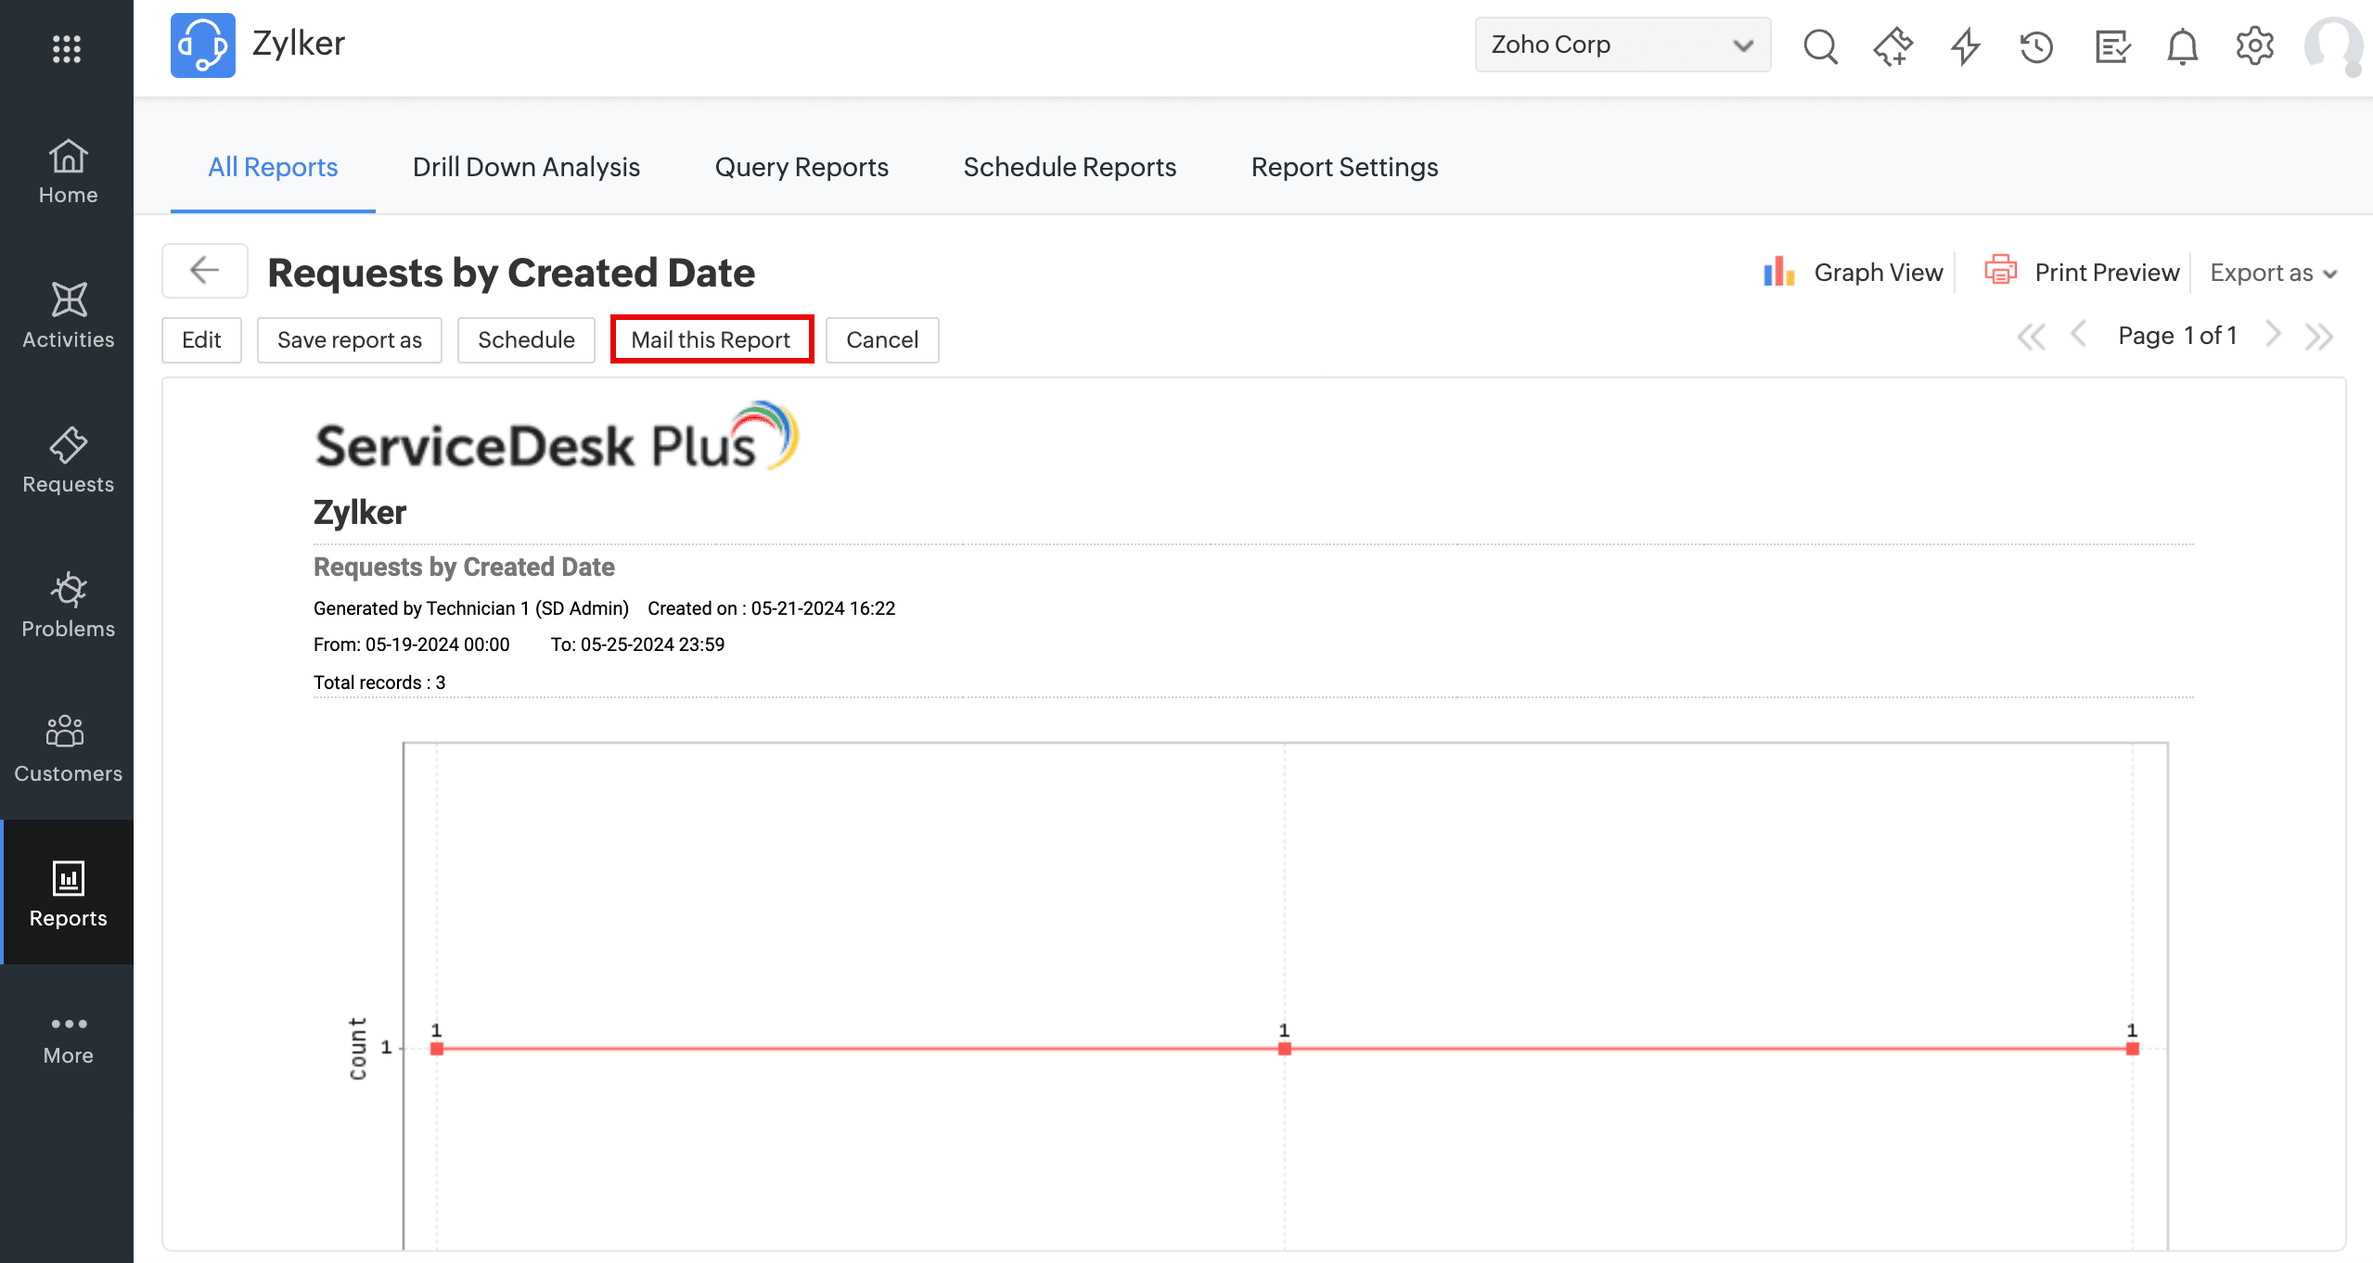Open the quick actions lightning icon

tap(1965, 45)
